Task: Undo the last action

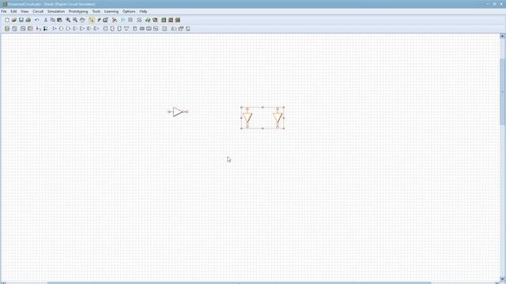Action: click(37, 20)
